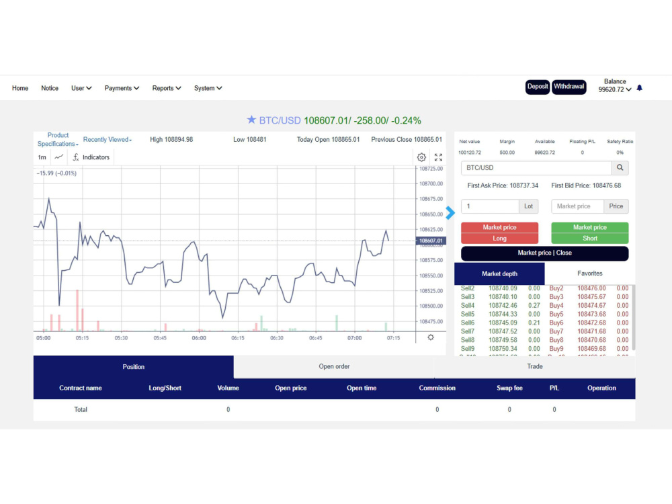Open Indicators fx tool
This screenshot has width=672, height=504.
pos(91,157)
